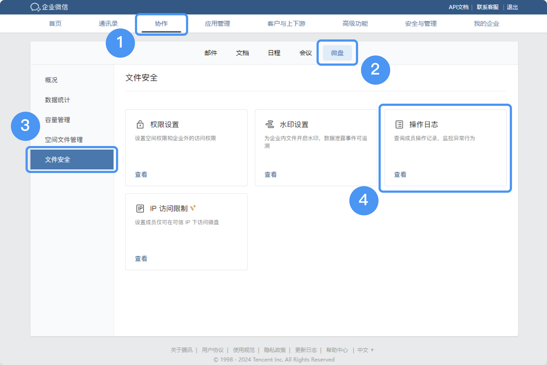Click the log list icon on 操作日志 card
The width and height of the screenshot is (547, 365).
pos(399,124)
